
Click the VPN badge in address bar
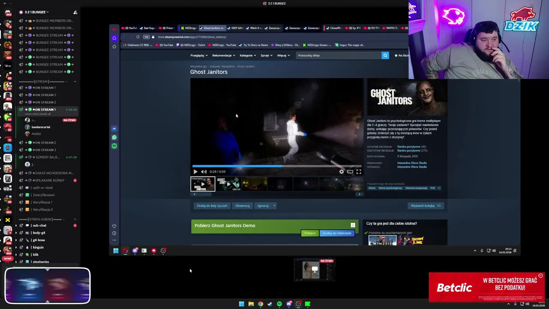pyautogui.click(x=147, y=37)
